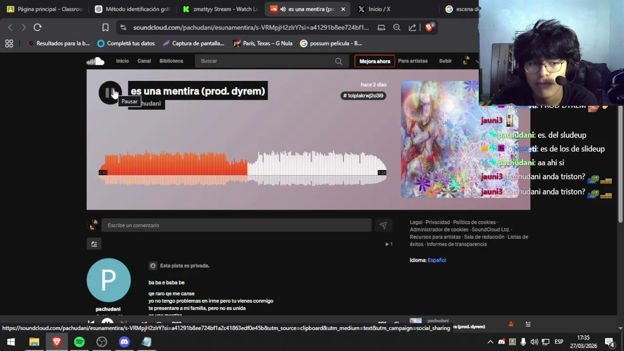Click the played orange part of the waveform
The height and width of the screenshot is (351, 624).
coord(173,168)
